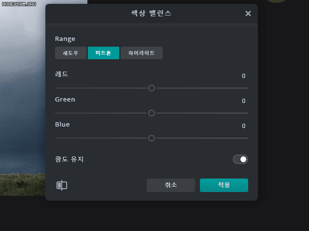Click the 취소 button

tap(171, 185)
